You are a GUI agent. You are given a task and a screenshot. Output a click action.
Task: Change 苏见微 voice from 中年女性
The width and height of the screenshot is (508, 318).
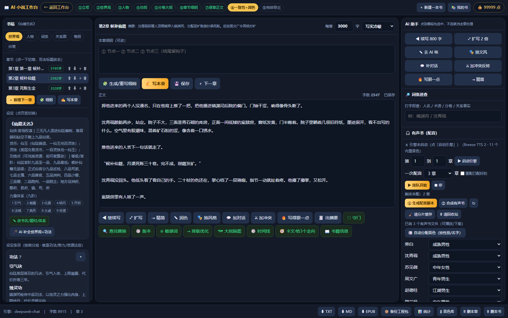click(x=465, y=267)
